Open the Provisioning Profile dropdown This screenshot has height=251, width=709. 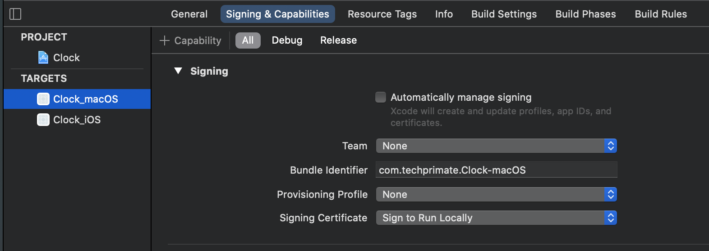[x=496, y=194]
